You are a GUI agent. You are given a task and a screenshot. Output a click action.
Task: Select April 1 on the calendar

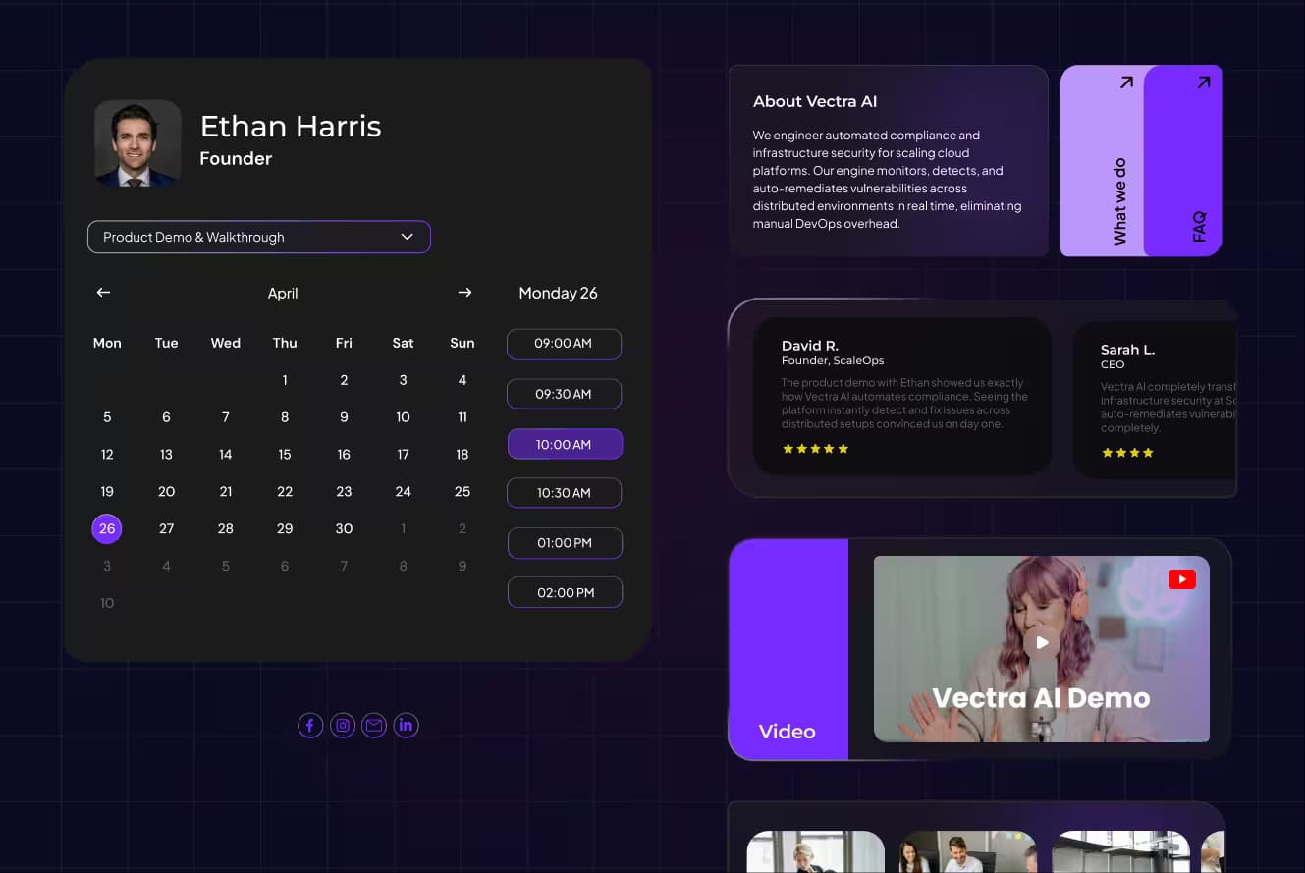click(x=285, y=380)
